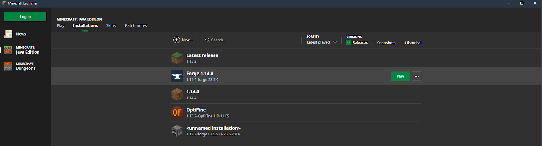Screen dimensions: 542x146
Task: Select the <unnamed installation> title
Action: coord(213,128)
